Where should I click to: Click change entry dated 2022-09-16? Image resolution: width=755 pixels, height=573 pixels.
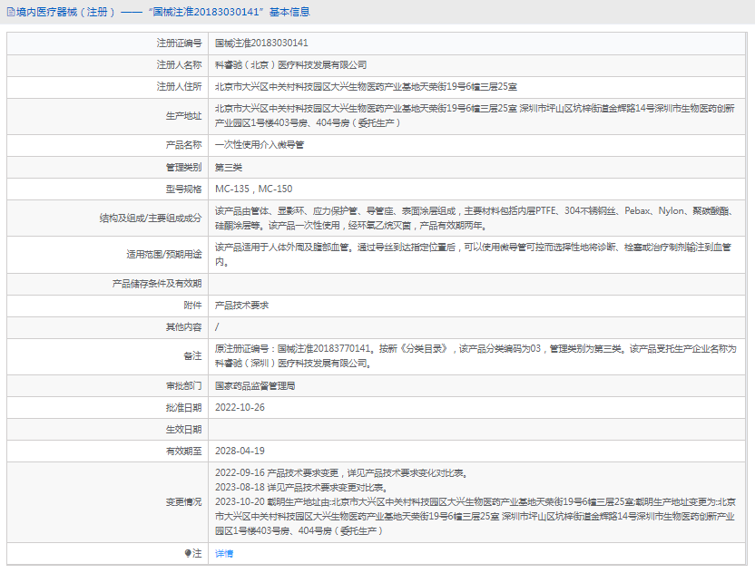tap(341, 473)
